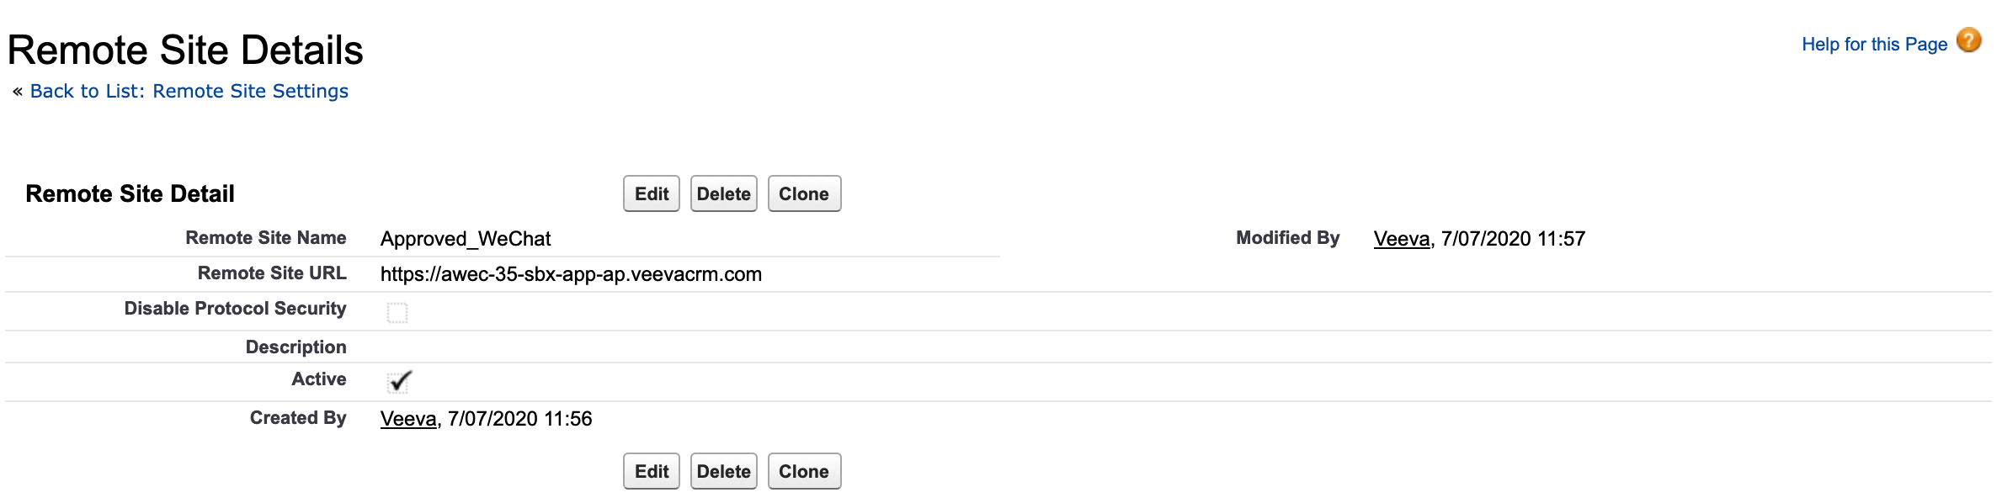Click the Remote Site Detail section heading
This screenshot has height=503, width=2002.
pos(130,193)
